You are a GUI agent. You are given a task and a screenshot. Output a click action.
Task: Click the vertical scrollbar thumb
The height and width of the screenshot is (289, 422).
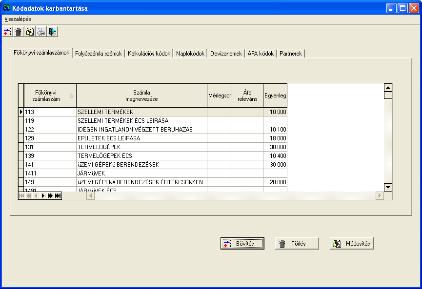tap(388, 95)
